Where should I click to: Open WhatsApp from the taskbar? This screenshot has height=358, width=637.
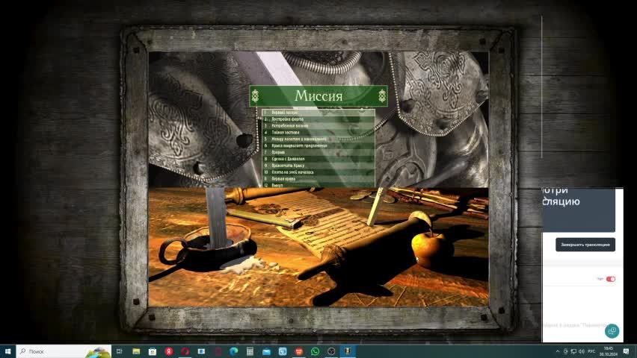pyautogui.click(x=316, y=351)
